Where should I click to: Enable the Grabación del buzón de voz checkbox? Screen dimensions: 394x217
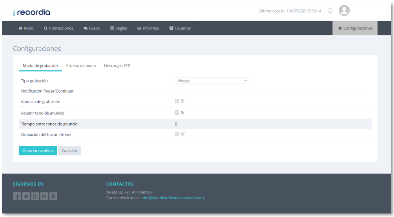point(177,134)
